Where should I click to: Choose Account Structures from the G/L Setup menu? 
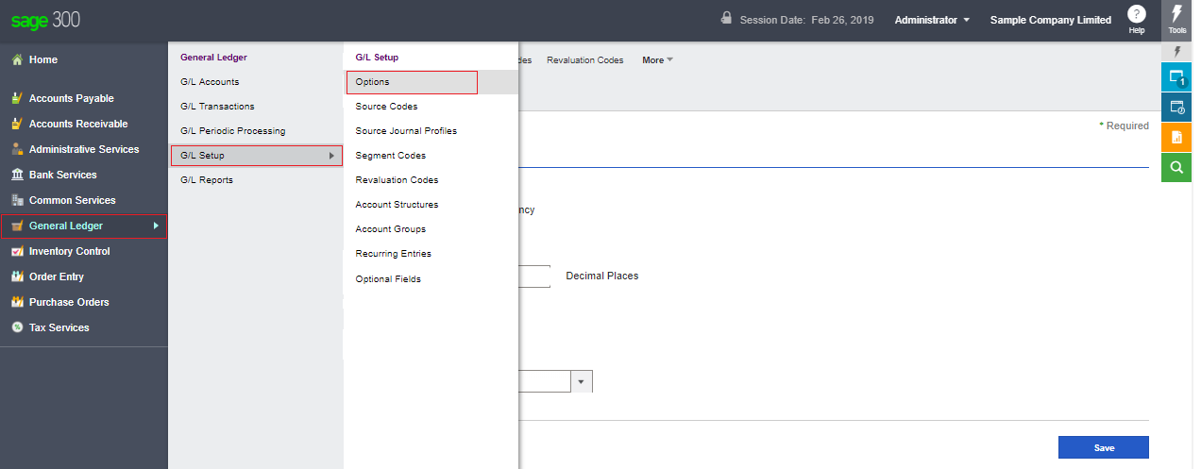pos(397,205)
